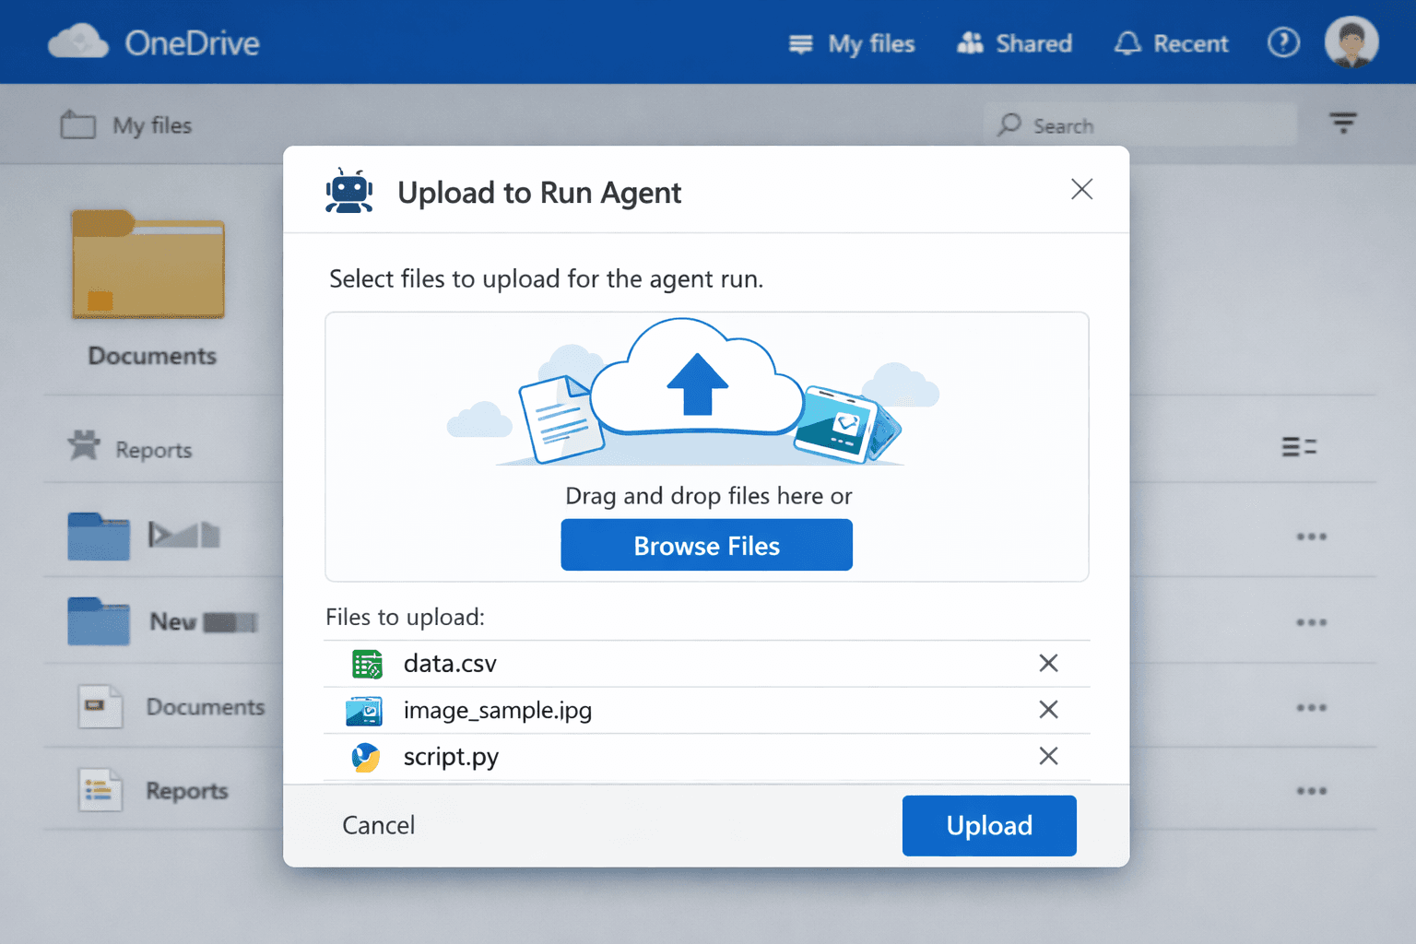This screenshot has height=944, width=1416.
Task: Open the Recent view
Action: [x=1171, y=43]
